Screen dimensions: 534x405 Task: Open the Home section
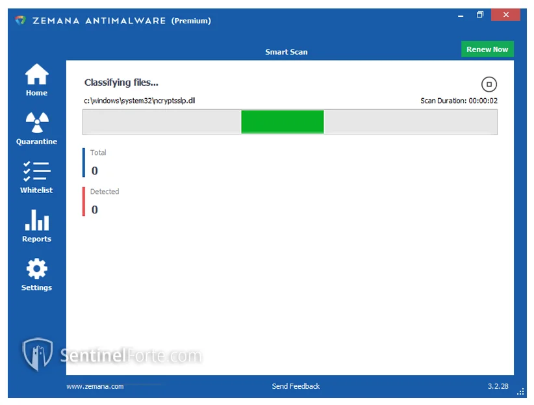[x=36, y=80]
